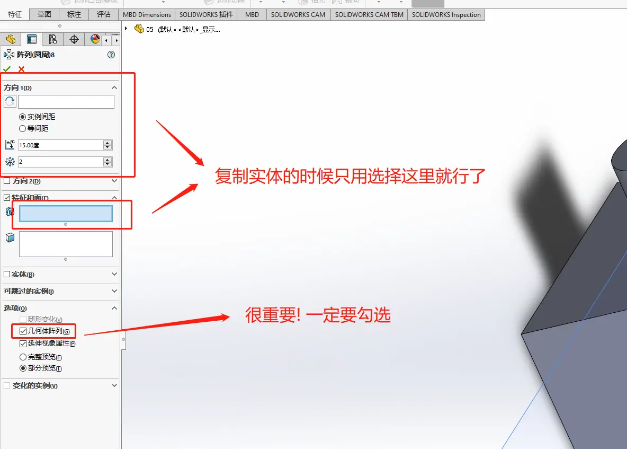The height and width of the screenshot is (449, 627).
Task: Click the panel splitter handle
Action: coord(123,339)
